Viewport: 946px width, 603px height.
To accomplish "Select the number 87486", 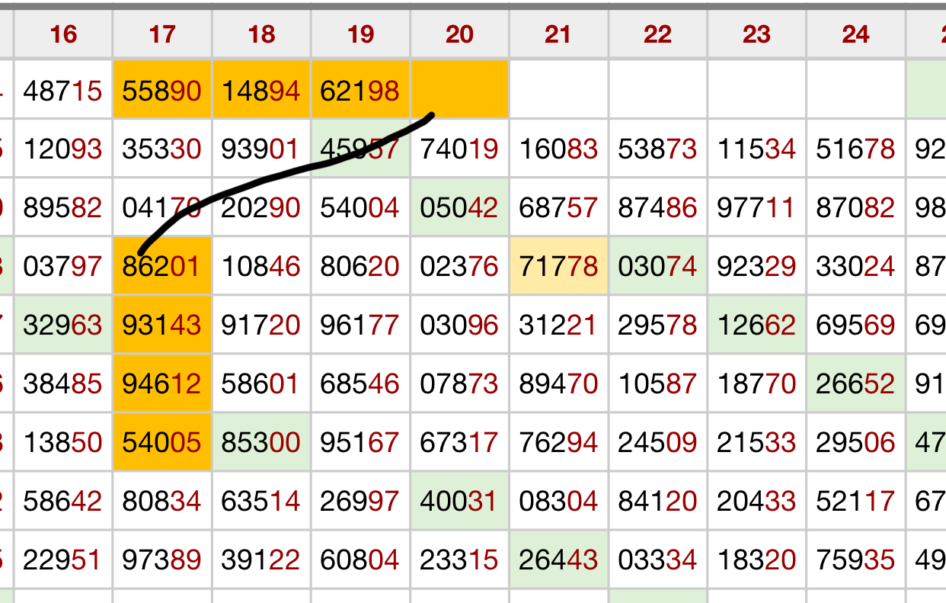I will point(657,207).
